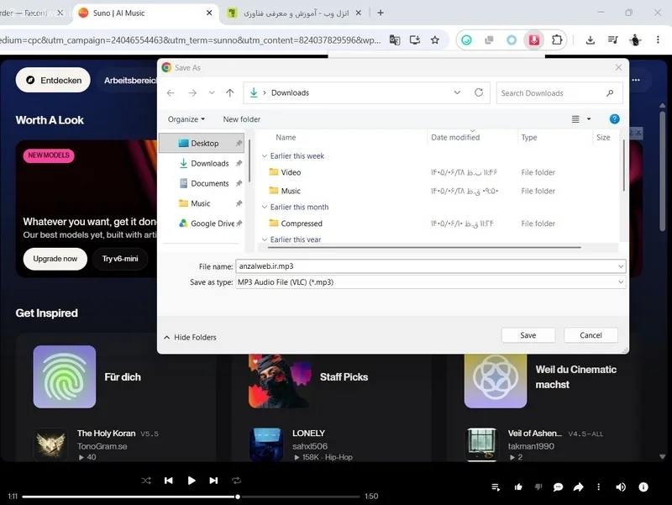The image size is (672, 505).
Task: Open the Extensions puzzle piece menu
Action: [x=557, y=39]
